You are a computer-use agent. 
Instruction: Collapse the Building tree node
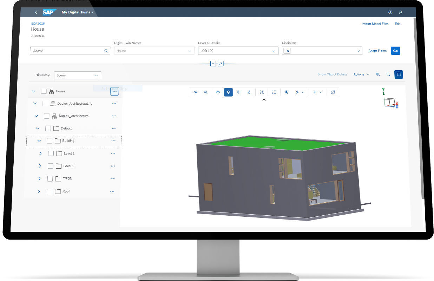click(x=39, y=140)
